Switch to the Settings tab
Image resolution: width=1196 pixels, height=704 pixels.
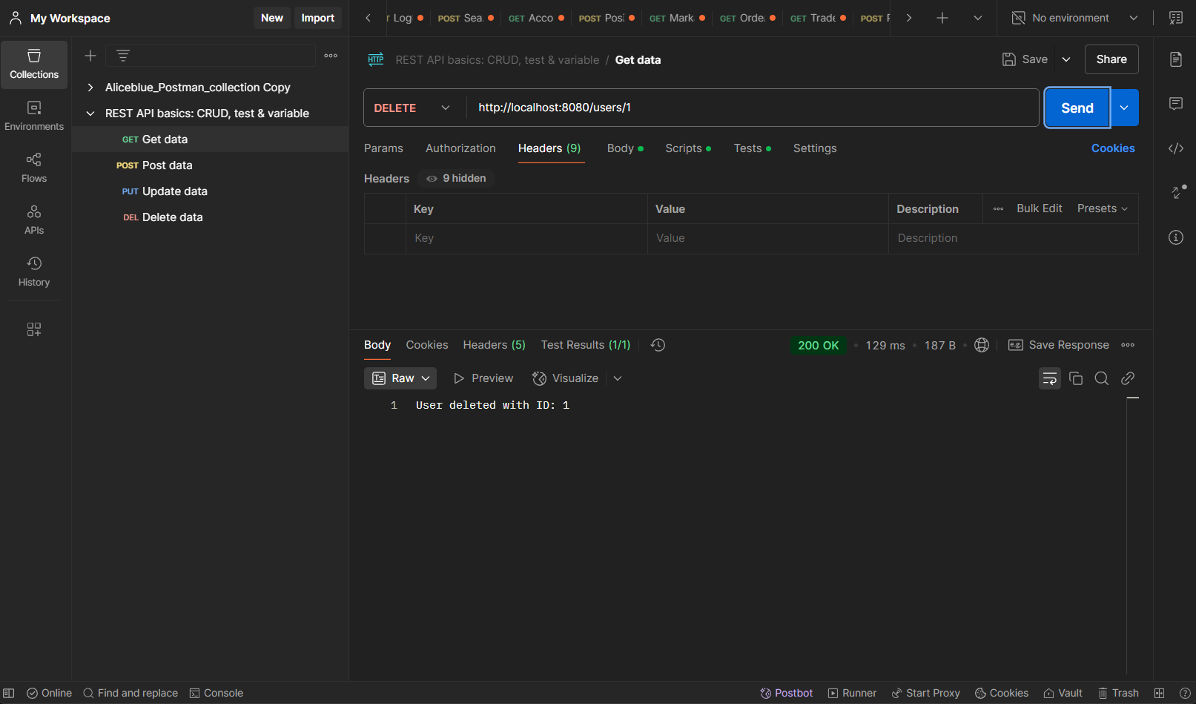(815, 148)
